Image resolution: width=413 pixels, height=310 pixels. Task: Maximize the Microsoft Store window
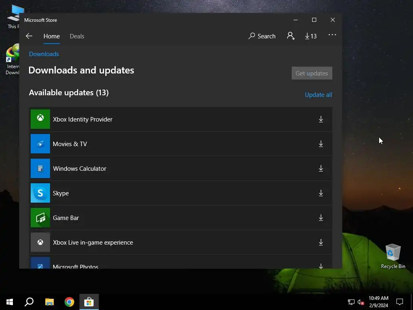314,20
